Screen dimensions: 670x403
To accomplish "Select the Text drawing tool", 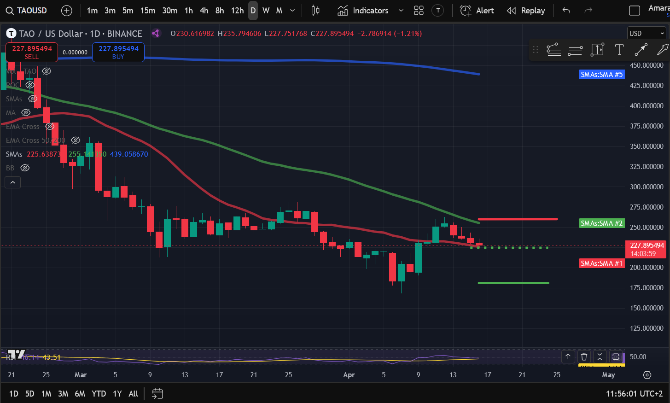I will pyautogui.click(x=619, y=50).
